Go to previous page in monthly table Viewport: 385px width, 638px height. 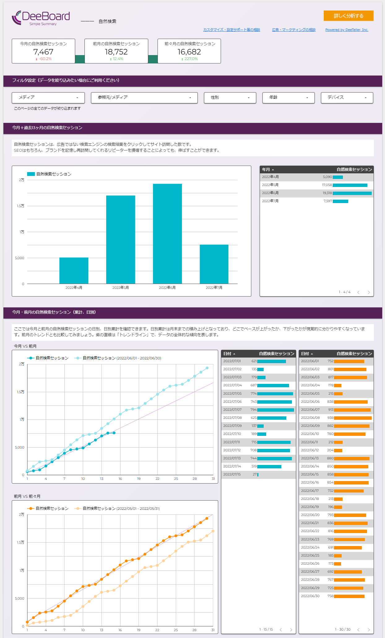coord(358,292)
